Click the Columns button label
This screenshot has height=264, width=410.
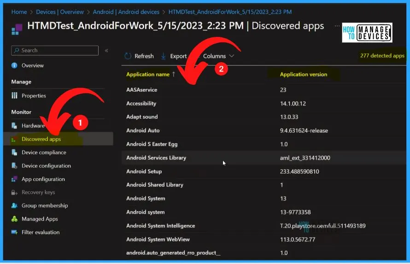[x=214, y=56]
